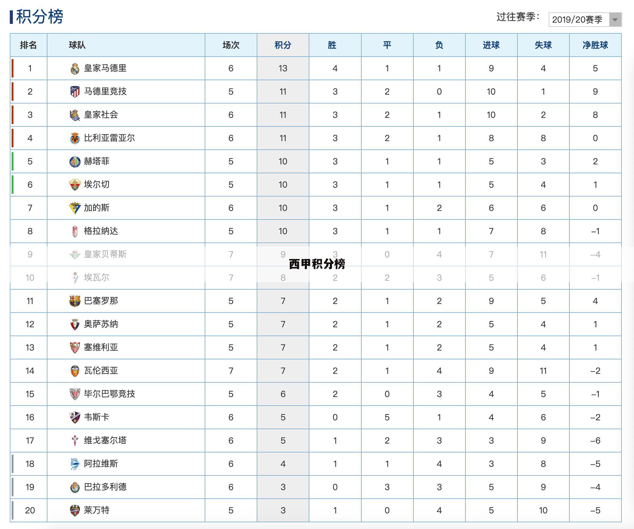Open team link 奥萨苏纳

click(101, 324)
